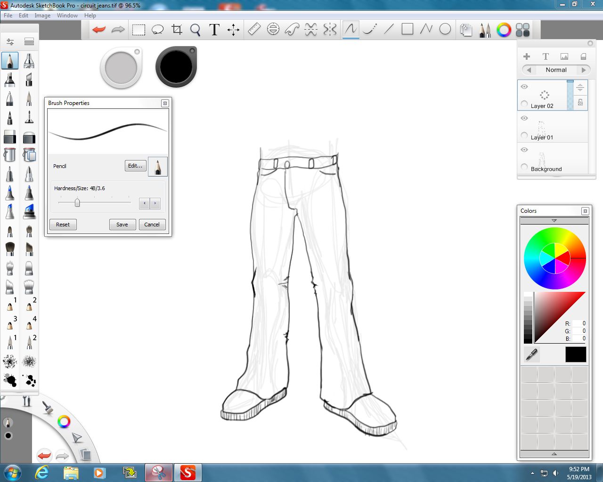Click Edit in the Brush Properties dialog

click(135, 166)
